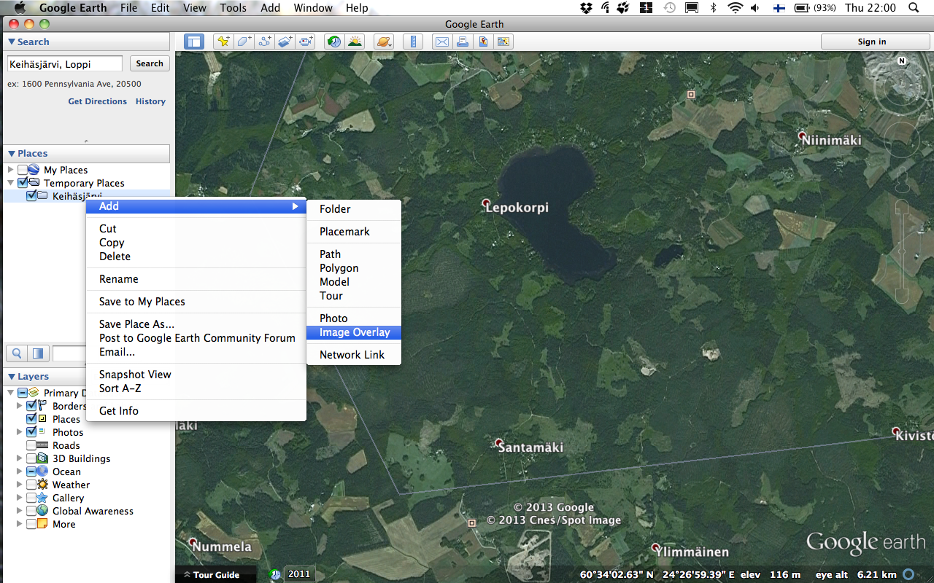Image resolution: width=934 pixels, height=583 pixels.
Task: Choose Placemark from the Add submenu
Action: (354, 232)
